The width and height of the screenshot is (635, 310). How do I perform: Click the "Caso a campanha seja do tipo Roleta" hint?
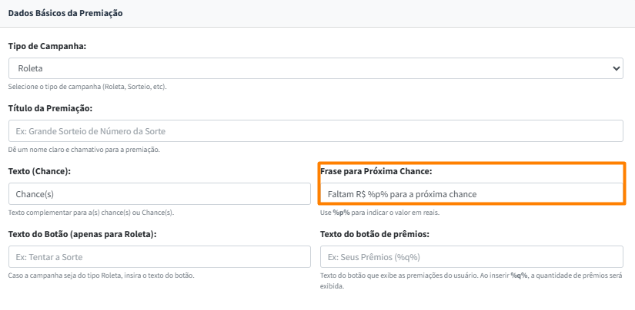tap(101, 275)
